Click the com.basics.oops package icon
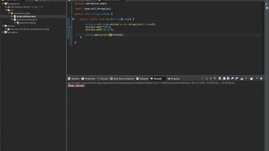 pos(12,13)
